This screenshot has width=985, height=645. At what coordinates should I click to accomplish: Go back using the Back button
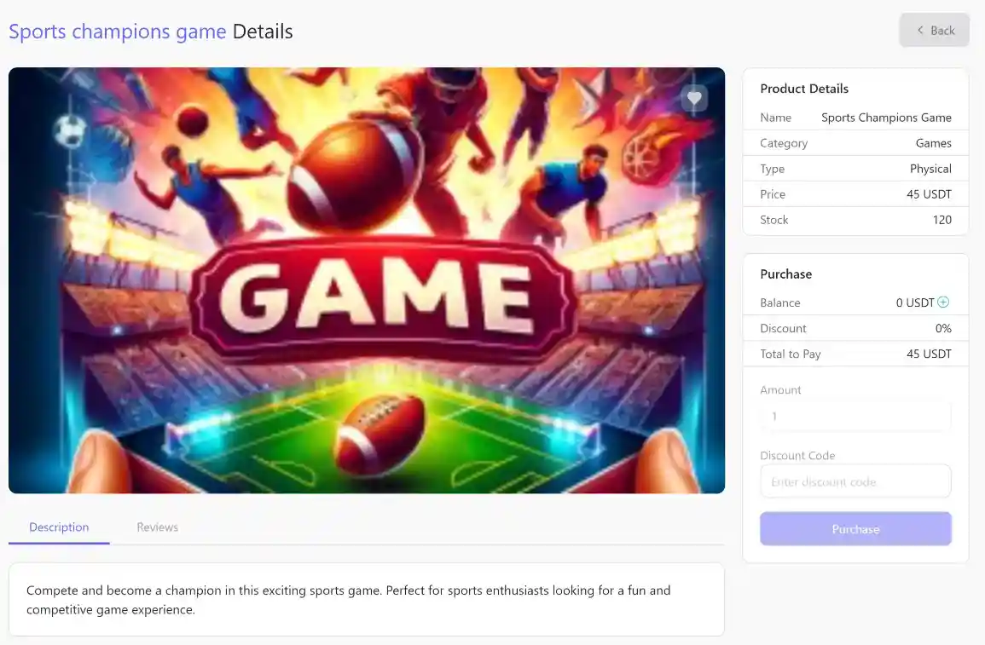click(x=935, y=31)
